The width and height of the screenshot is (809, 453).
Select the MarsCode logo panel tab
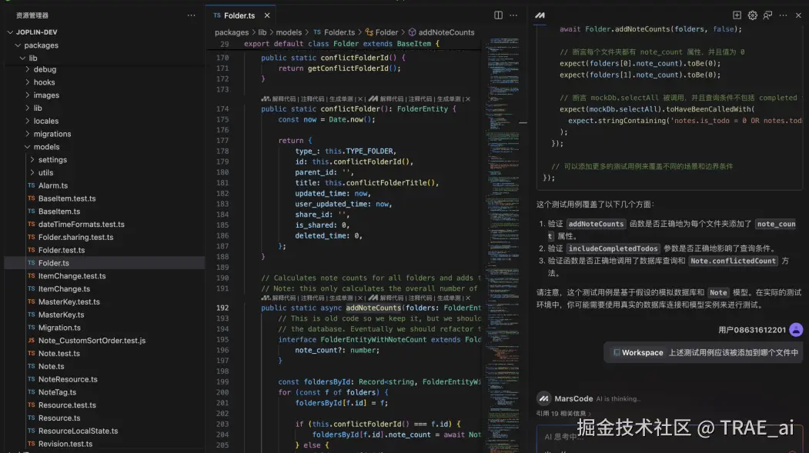click(x=540, y=15)
